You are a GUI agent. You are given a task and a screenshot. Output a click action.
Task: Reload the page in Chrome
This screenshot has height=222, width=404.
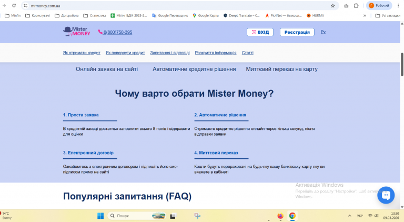[x=14, y=5]
